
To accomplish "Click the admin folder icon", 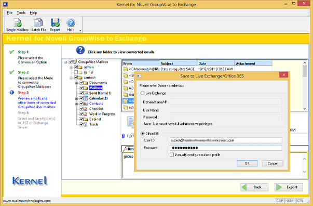I will [80, 67].
